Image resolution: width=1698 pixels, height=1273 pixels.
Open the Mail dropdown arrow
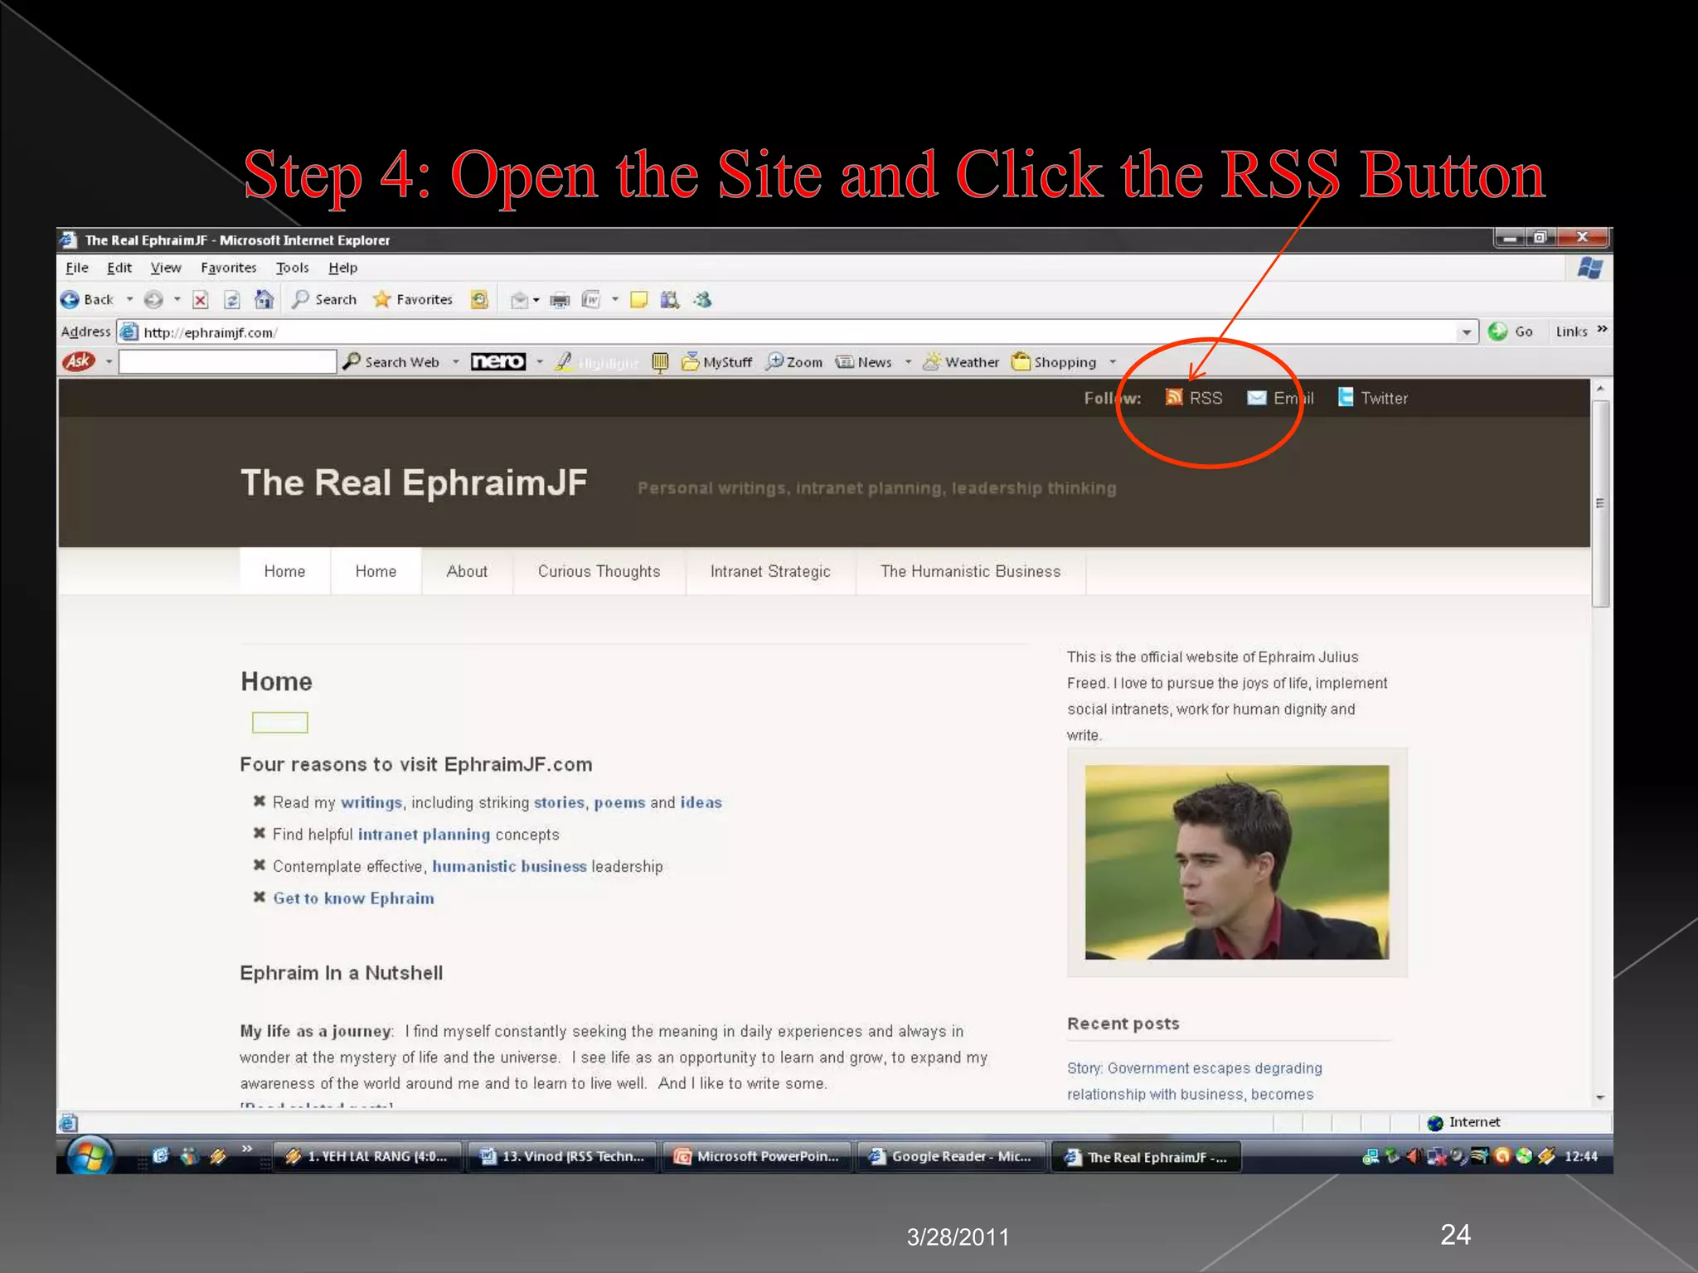(536, 300)
